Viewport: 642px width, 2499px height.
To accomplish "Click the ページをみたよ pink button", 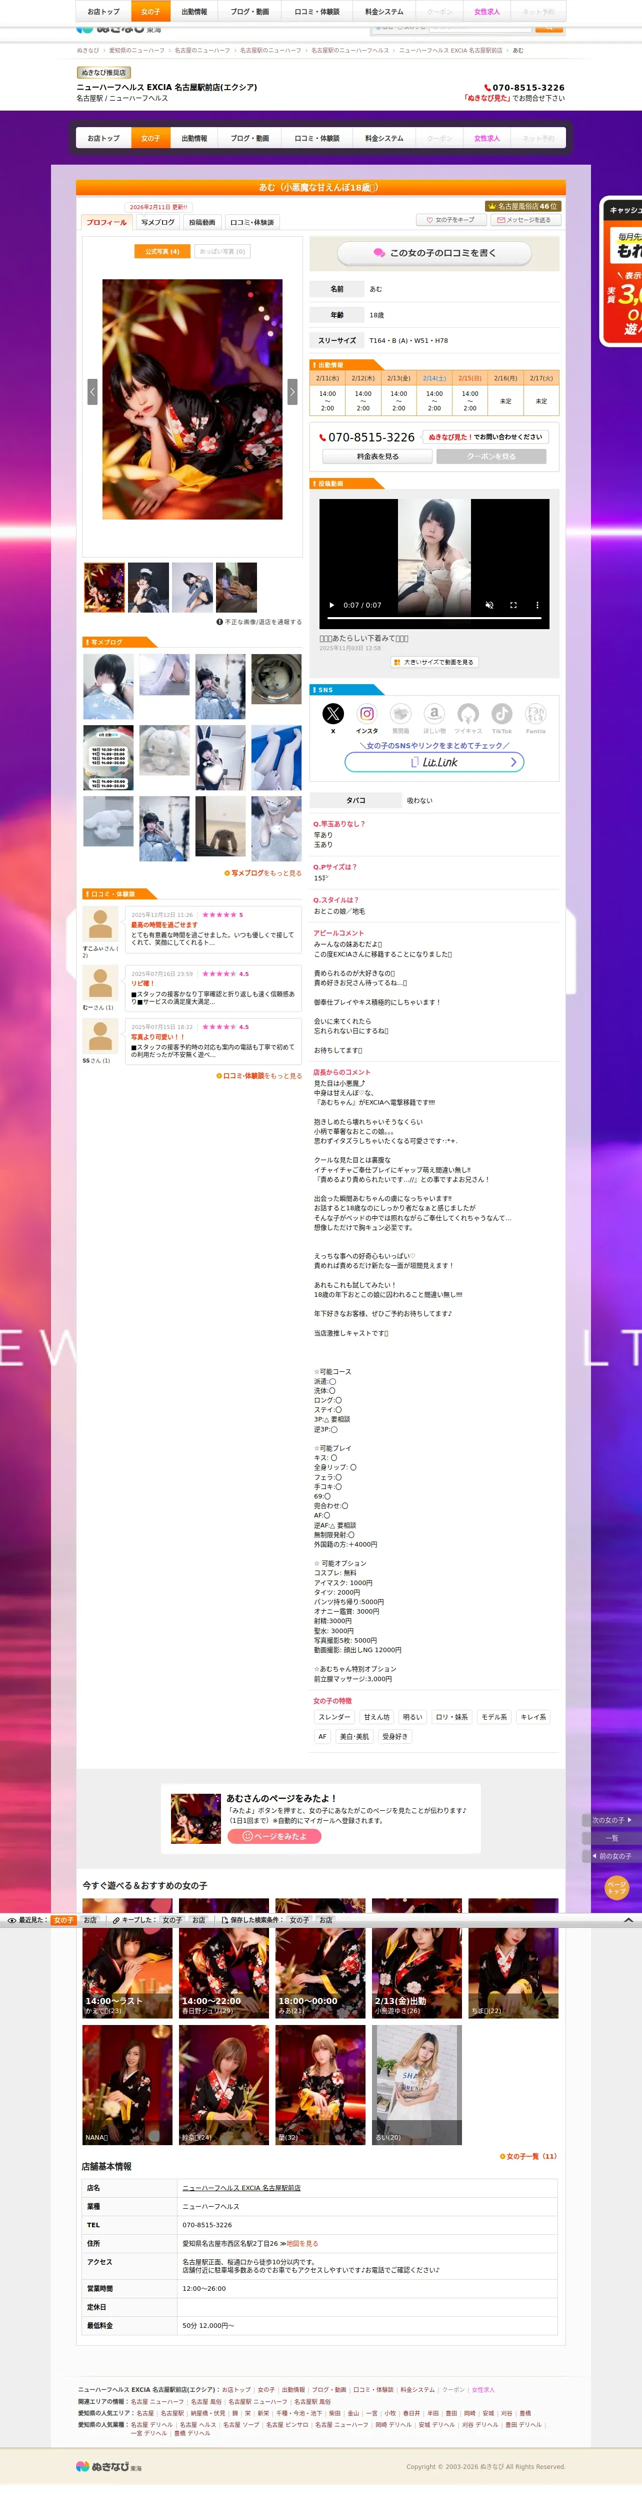I will pos(274,1836).
